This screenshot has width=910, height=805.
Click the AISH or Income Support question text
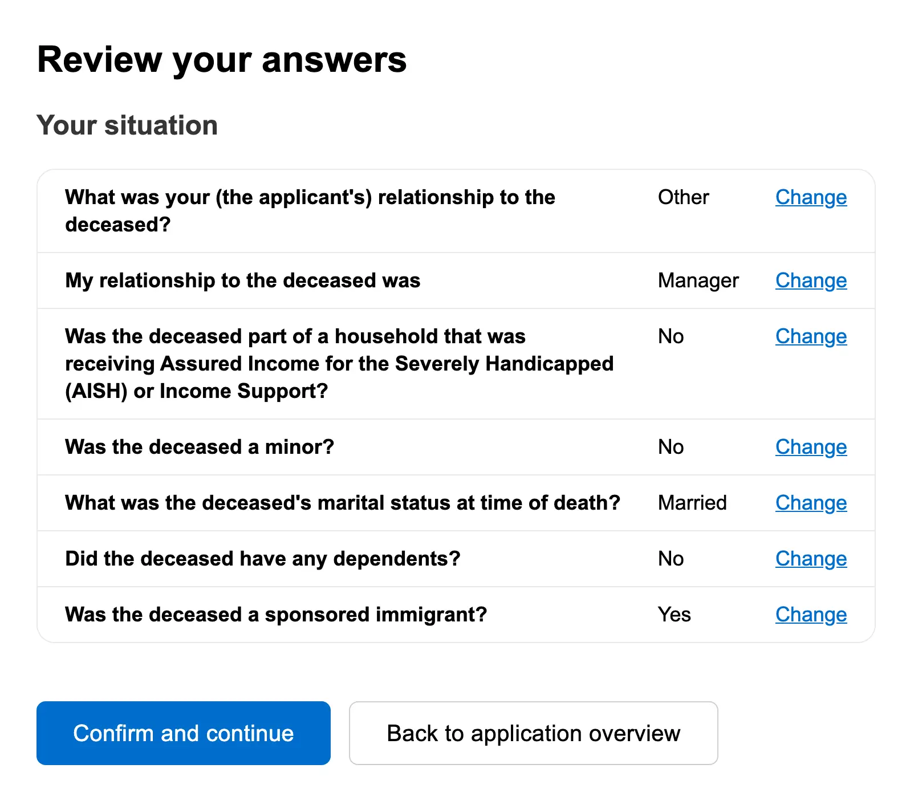coord(339,364)
